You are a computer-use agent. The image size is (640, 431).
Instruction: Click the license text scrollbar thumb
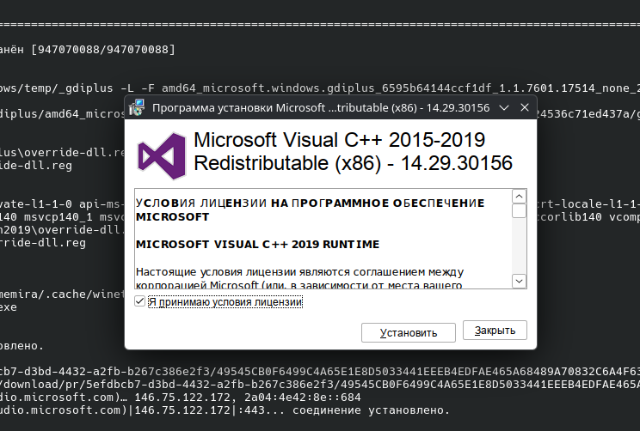(x=519, y=211)
